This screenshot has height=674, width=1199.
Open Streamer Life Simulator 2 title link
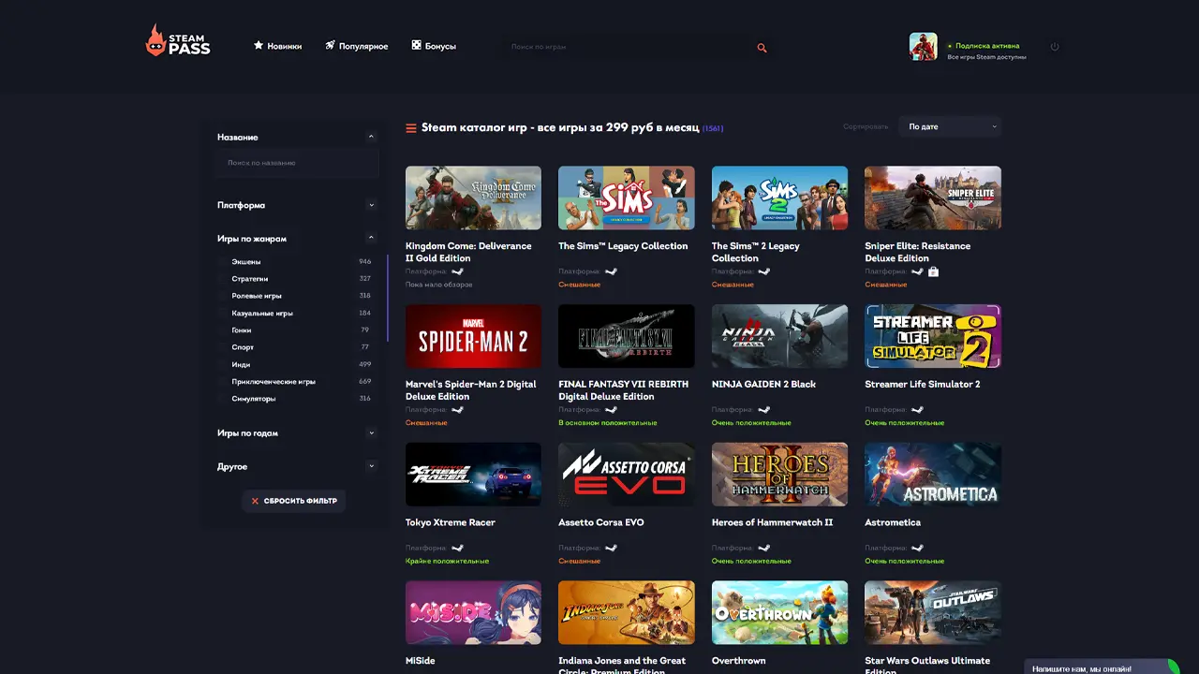(x=923, y=385)
